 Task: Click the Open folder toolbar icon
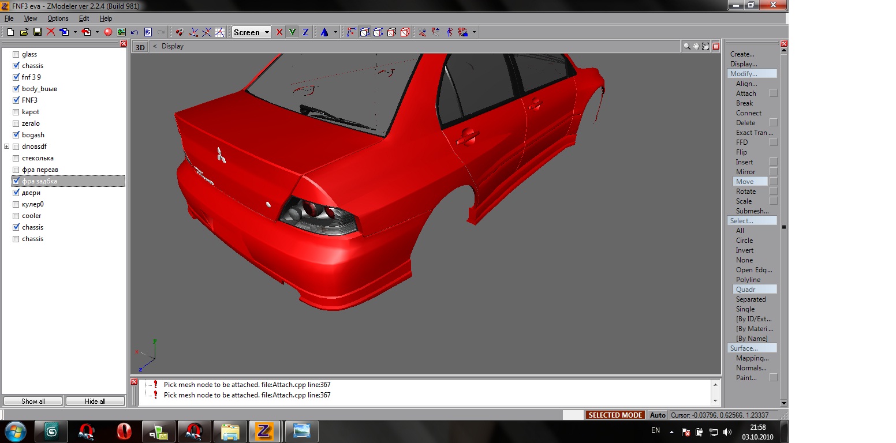24,32
